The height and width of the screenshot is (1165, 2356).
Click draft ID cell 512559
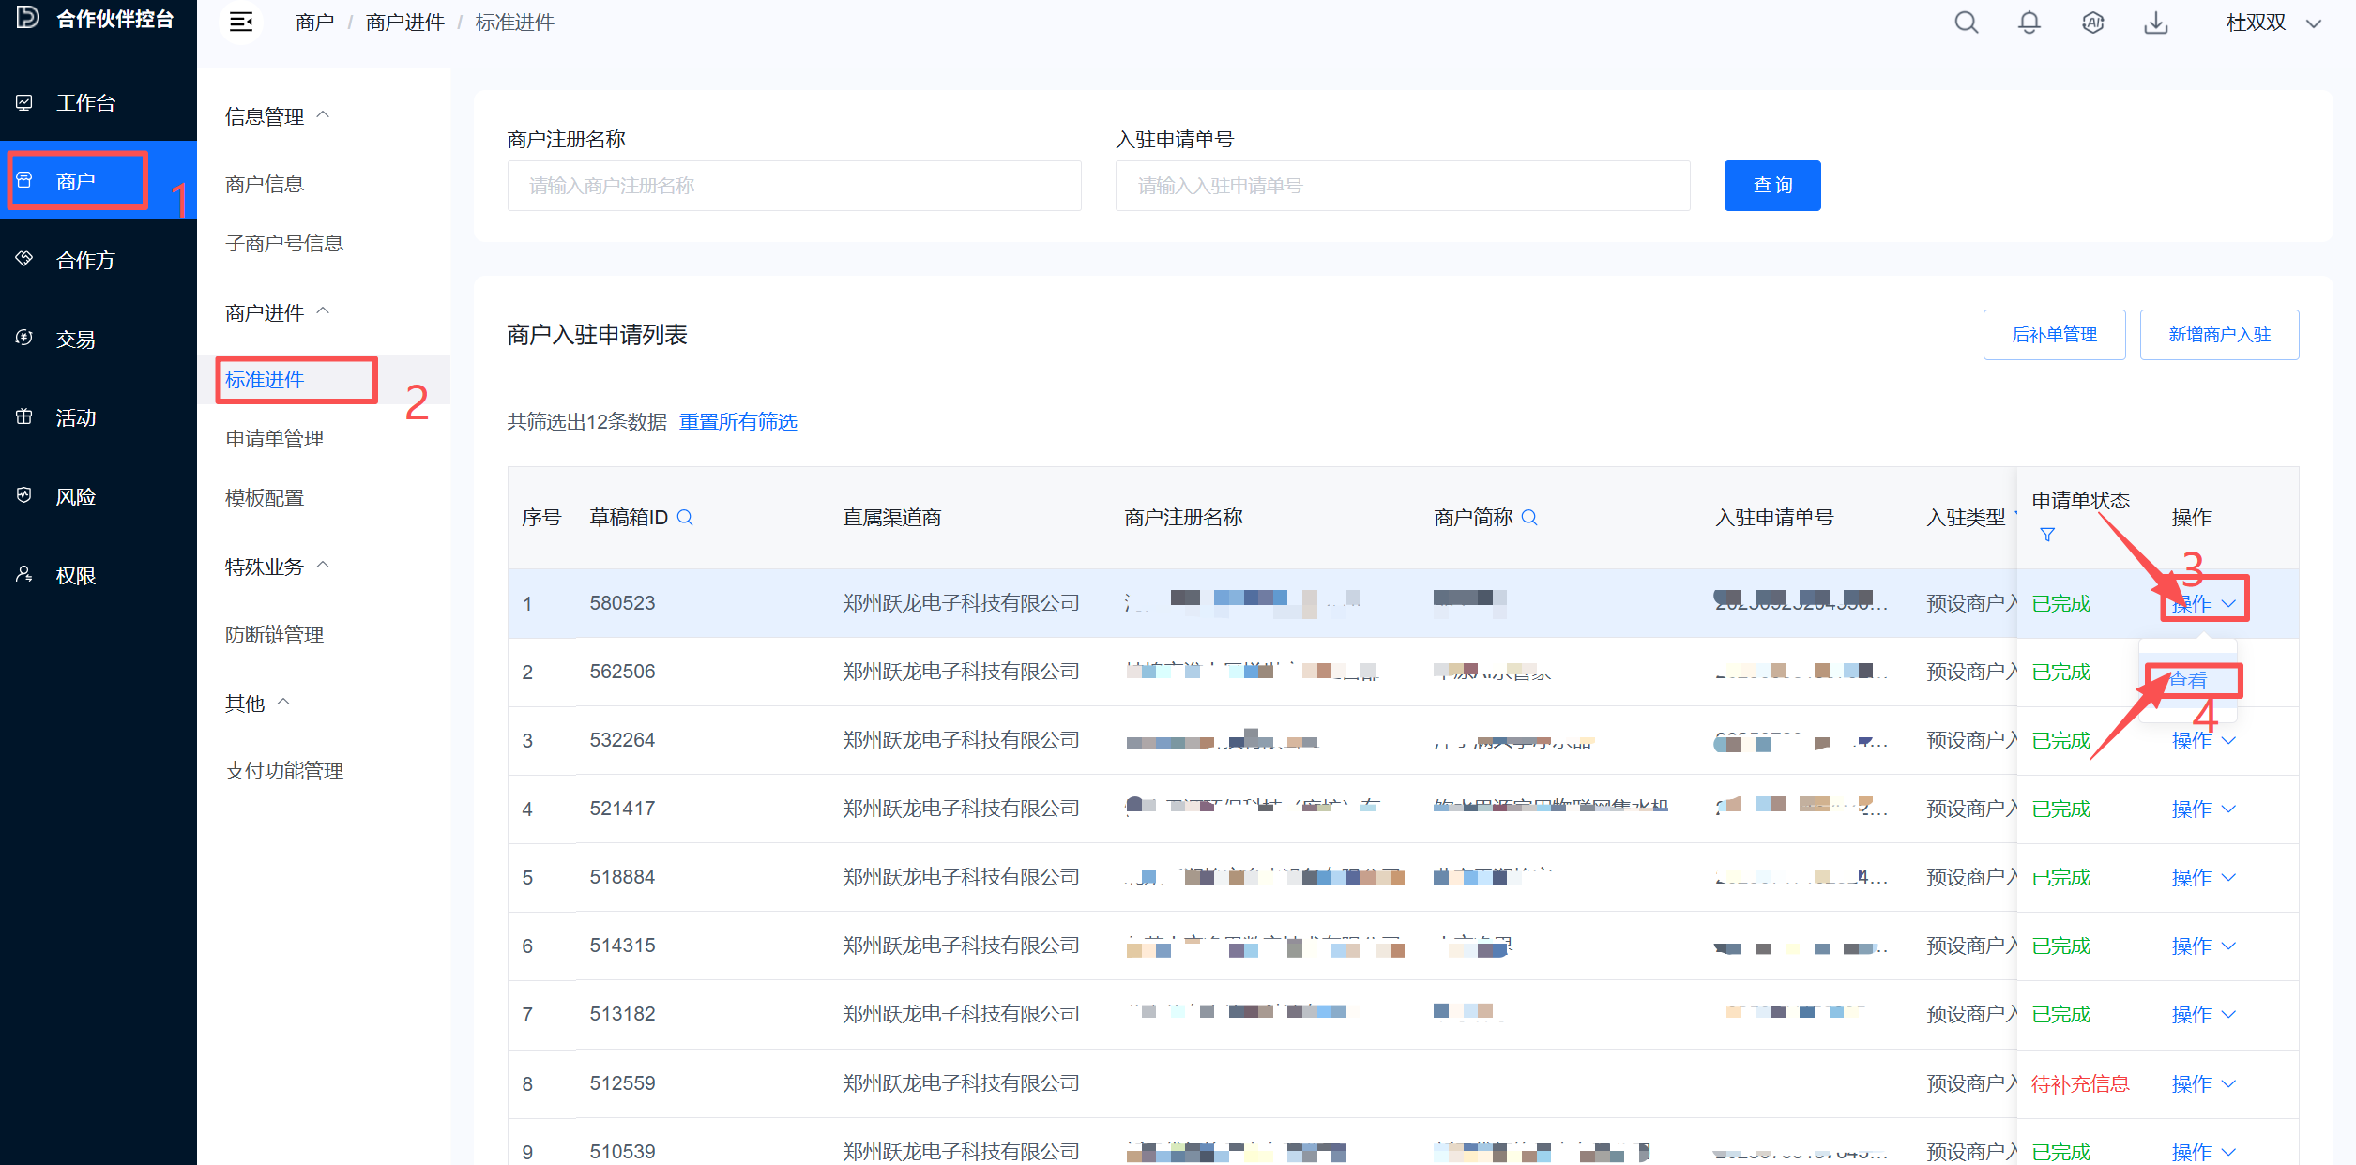[623, 1083]
